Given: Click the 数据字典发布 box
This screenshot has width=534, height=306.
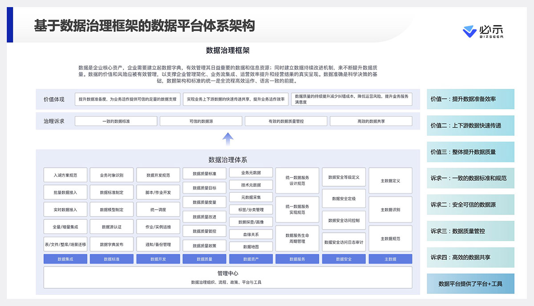Looking at the screenshot, I should point(112,244).
